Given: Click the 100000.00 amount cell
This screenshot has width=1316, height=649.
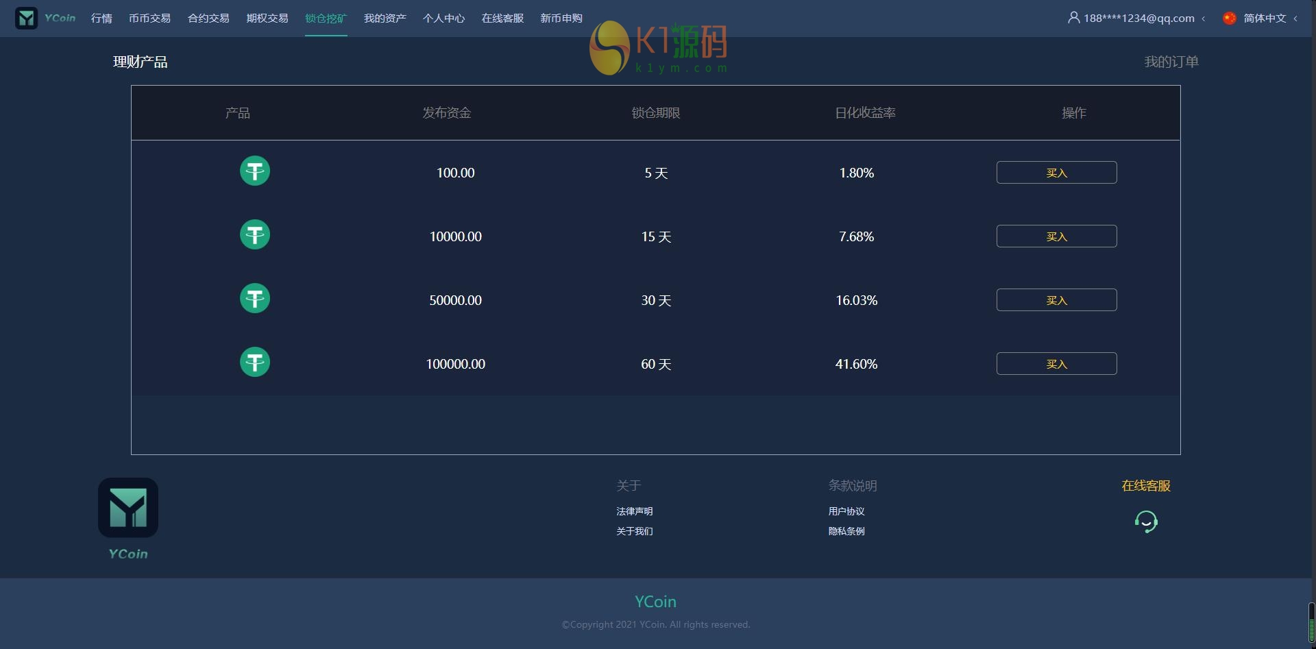Looking at the screenshot, I should point(456,364).
